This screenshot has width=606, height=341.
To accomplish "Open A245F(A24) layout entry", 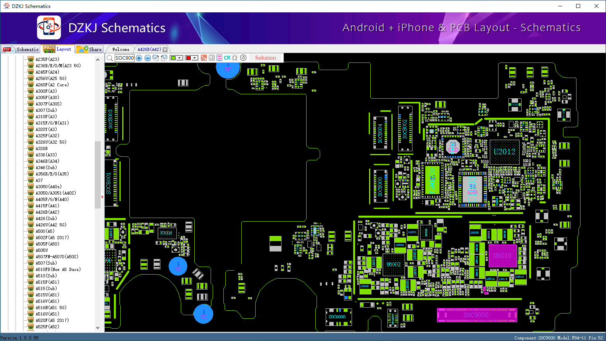I will [x=47, y=72].
